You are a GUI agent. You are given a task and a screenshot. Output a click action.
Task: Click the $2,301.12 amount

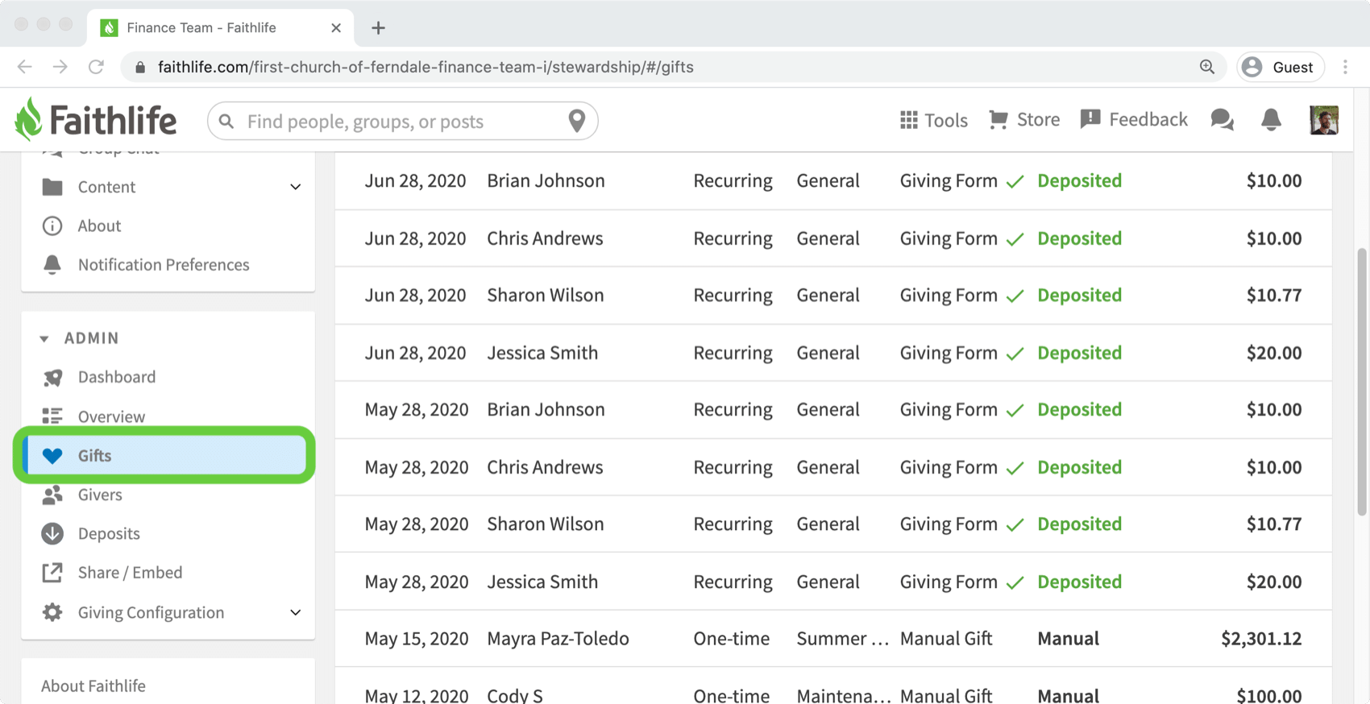(1261, 639)
